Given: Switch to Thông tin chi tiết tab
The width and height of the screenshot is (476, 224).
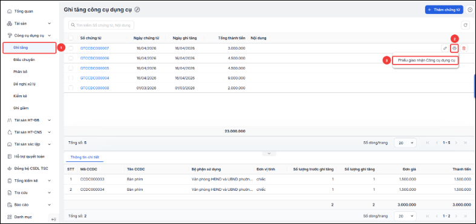Looking at the screenshot, I should click(x=85, y=157).
